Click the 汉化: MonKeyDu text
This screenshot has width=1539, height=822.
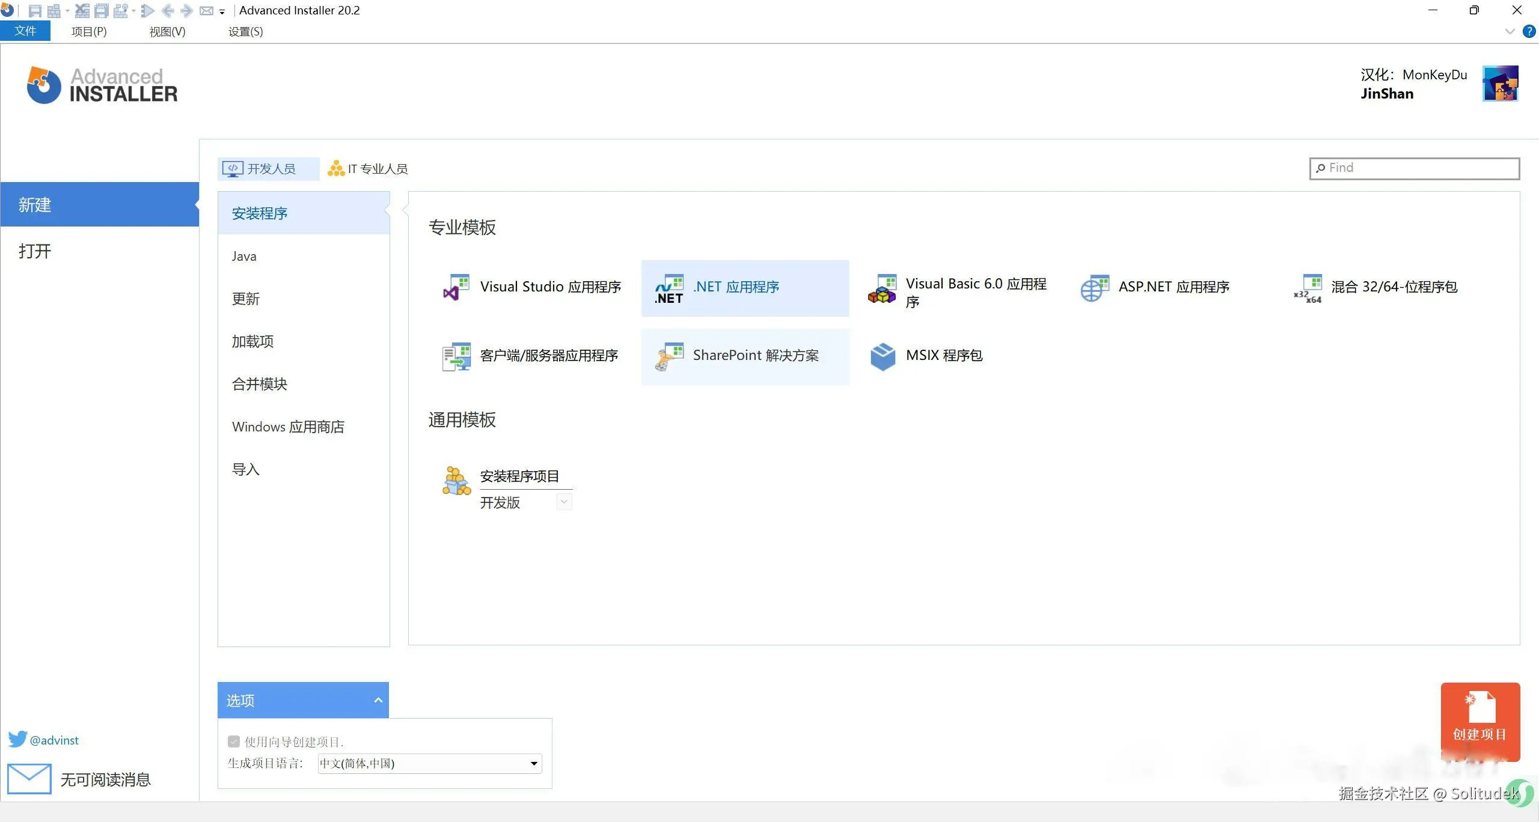[1413, 75]
